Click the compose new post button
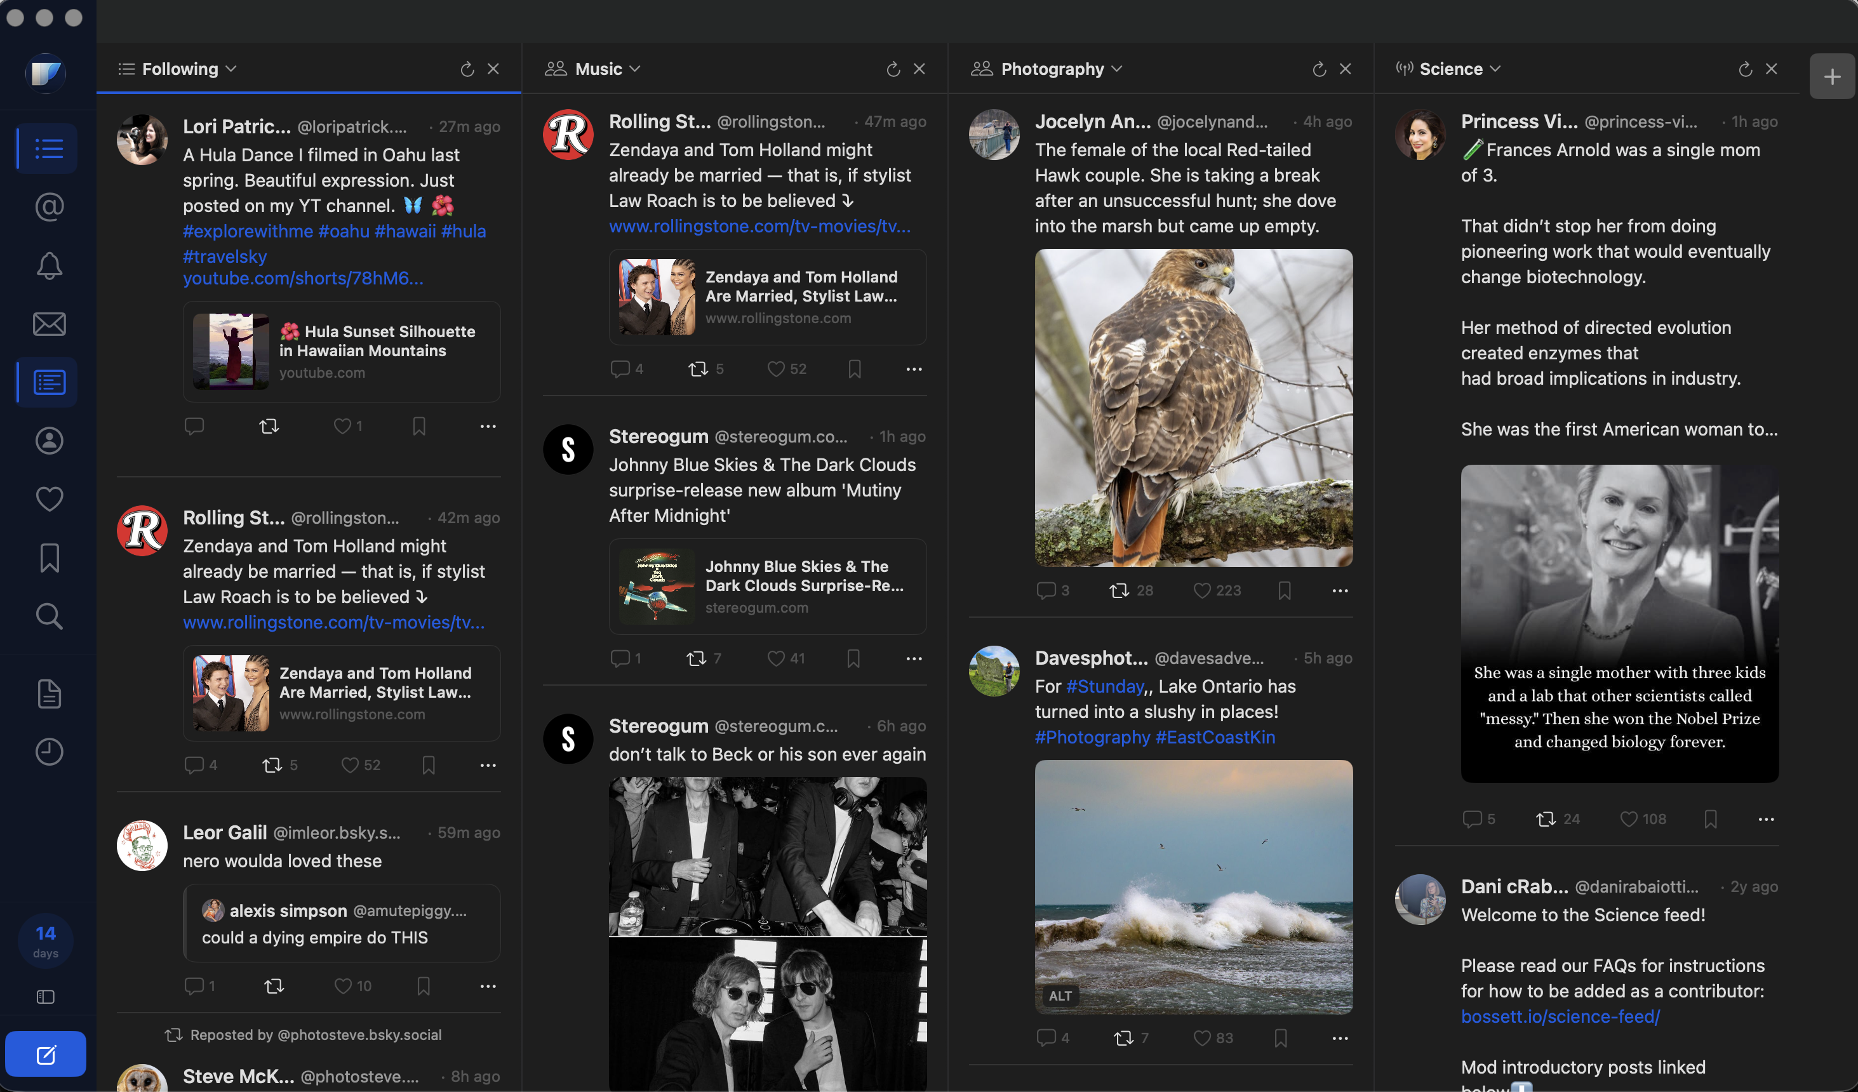Screen dimensions: 1858x1092 tap(46, 1055)
